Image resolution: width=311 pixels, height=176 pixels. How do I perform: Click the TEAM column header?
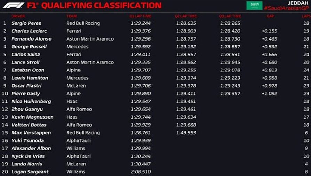pyautogui.click(x=72, y=16)
